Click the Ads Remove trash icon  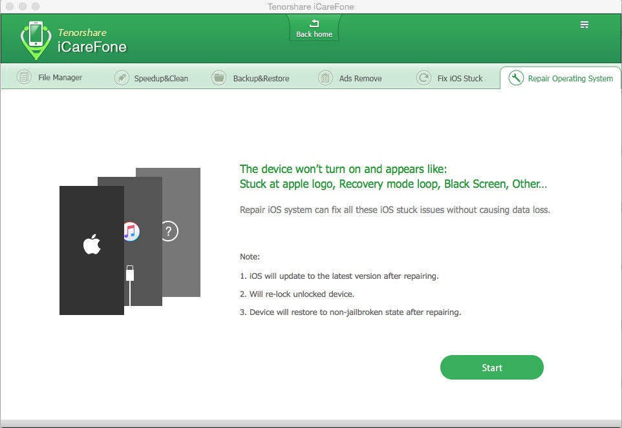click(x=325, y=78)
